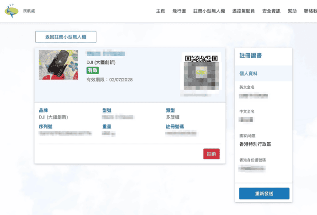Go to the 飛行圖 page
This screenshot has height=215, width=317.
coord(179,11)
